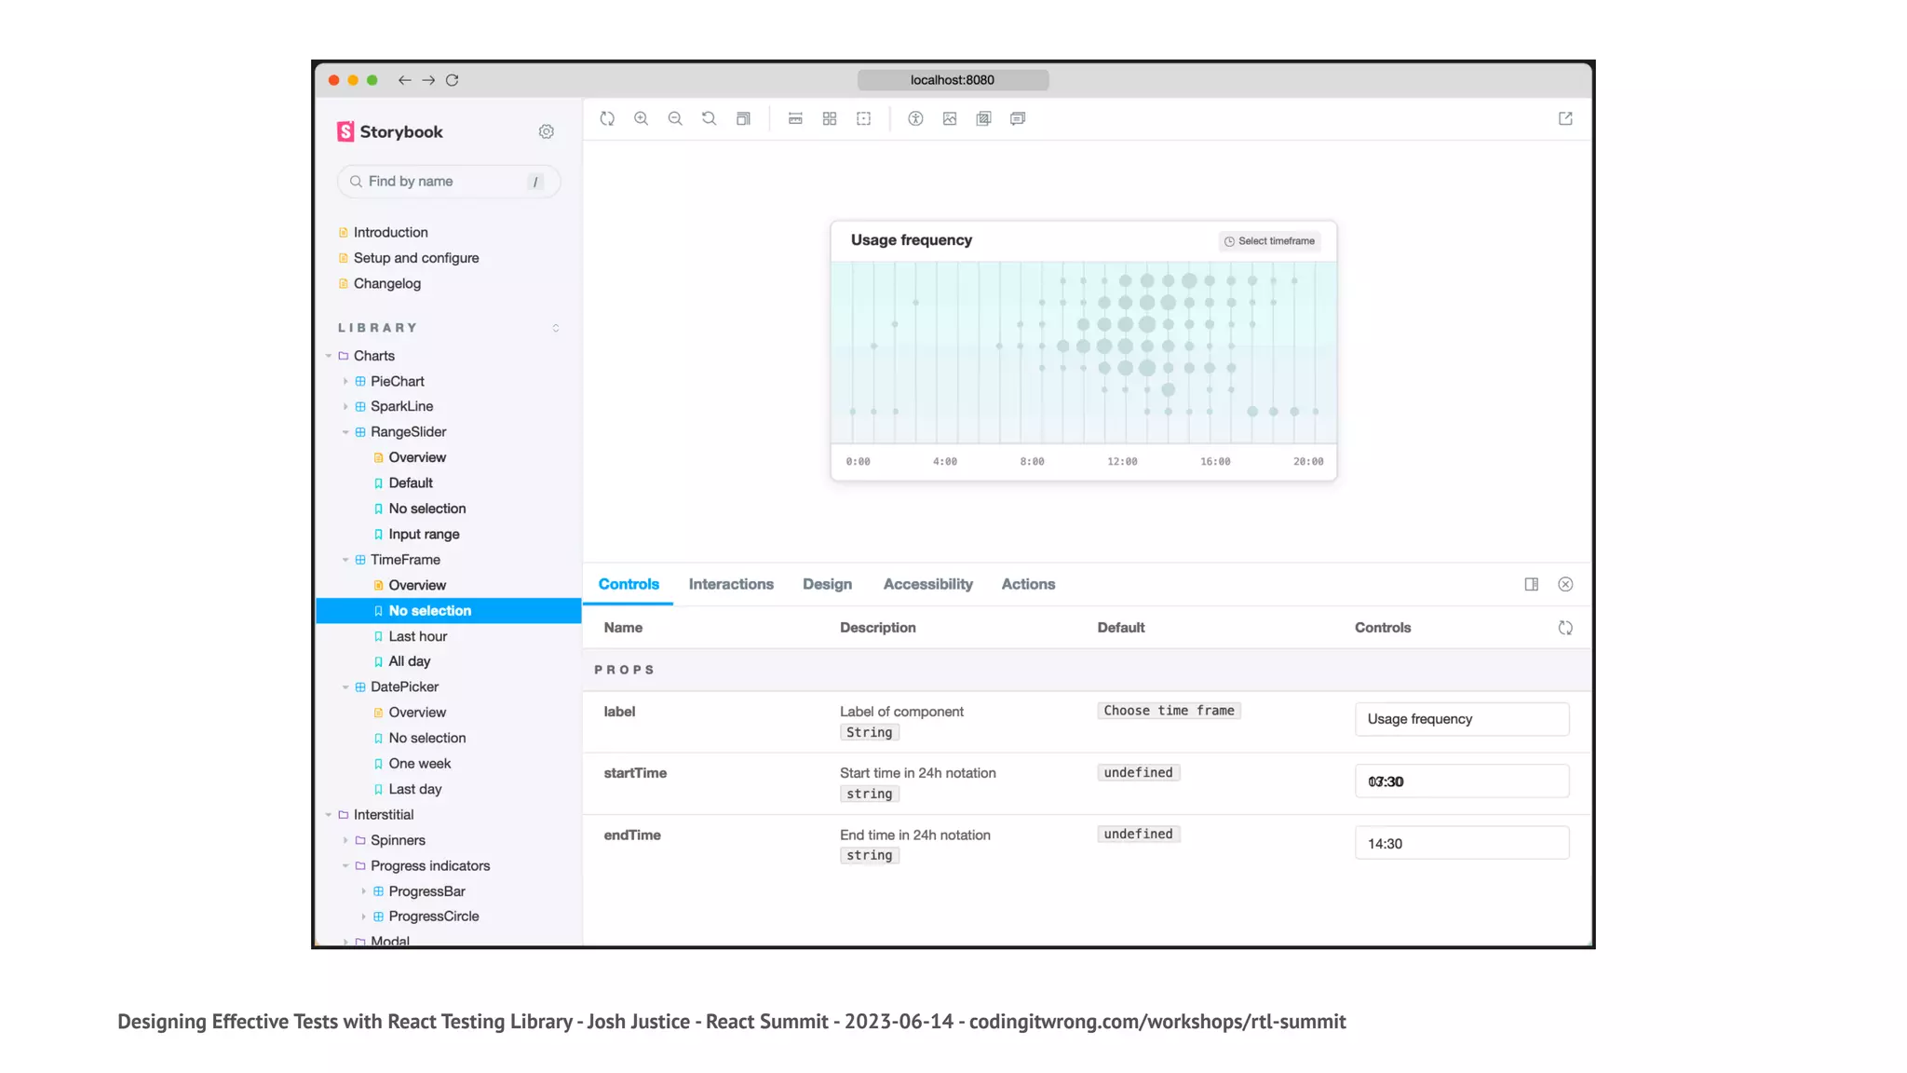Image resolution: width=1907 pixels, height=1073 pixels.
Task: Open the story in new tab icon
Action: click(1565, 118)
